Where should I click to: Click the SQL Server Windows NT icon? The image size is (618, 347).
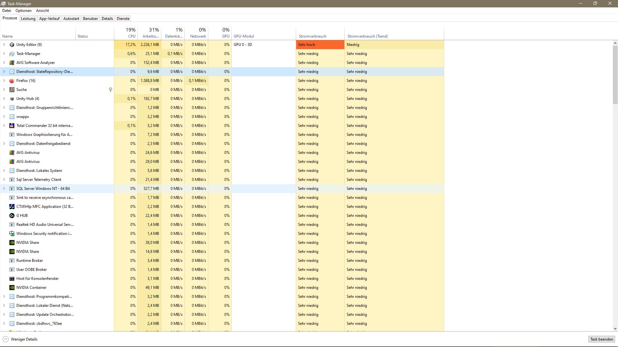click(x=12, y=188)
